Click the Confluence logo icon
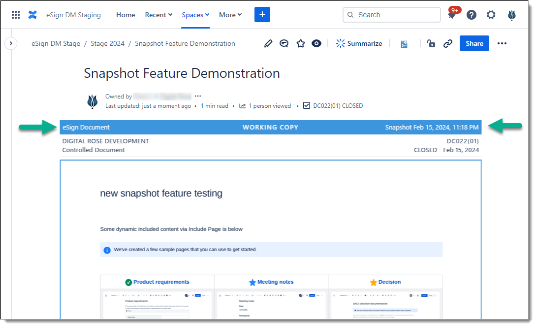Image resolution: width=536 pixels, height=327 pixels. pyautogui.click(x=32, y=15)
